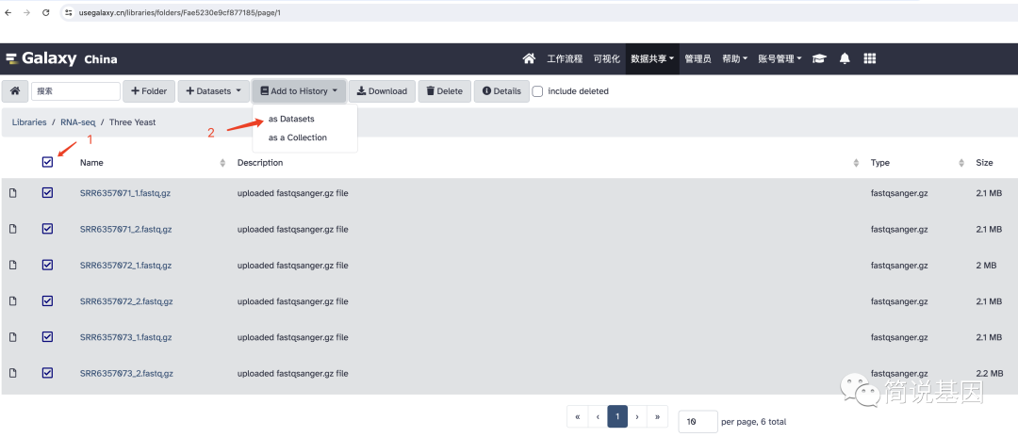
Task: Open the SRR6357072_1.fastq.gz dataset link
Action: point(126,266)
